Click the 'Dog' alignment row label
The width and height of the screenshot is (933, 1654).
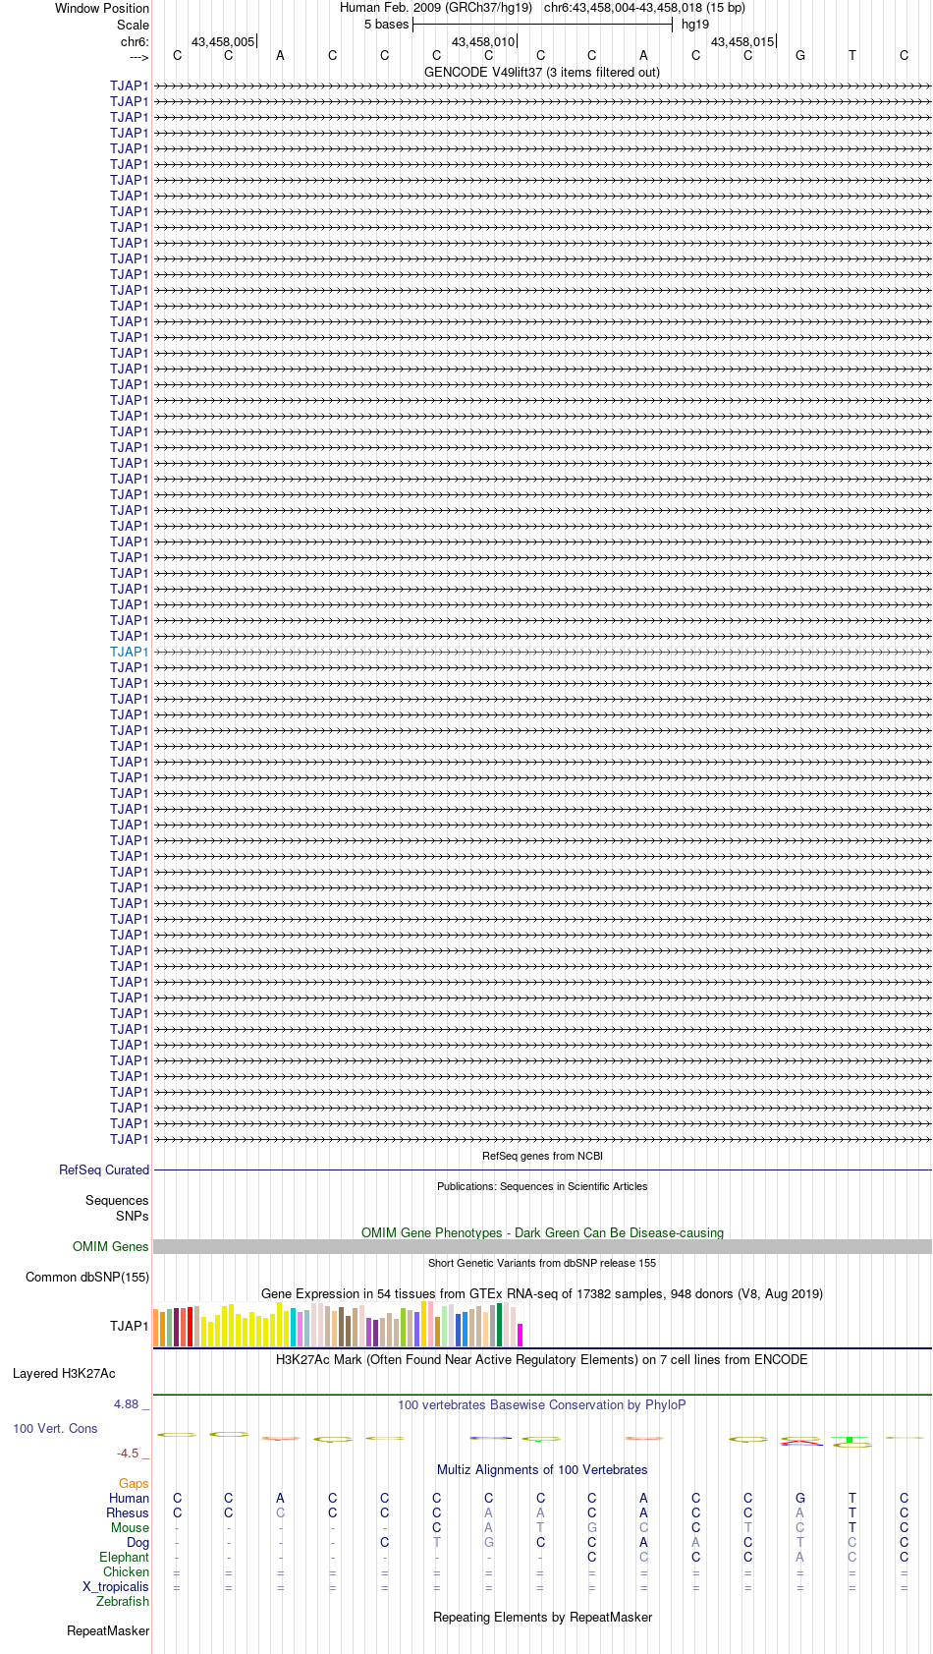point(138,1543)
